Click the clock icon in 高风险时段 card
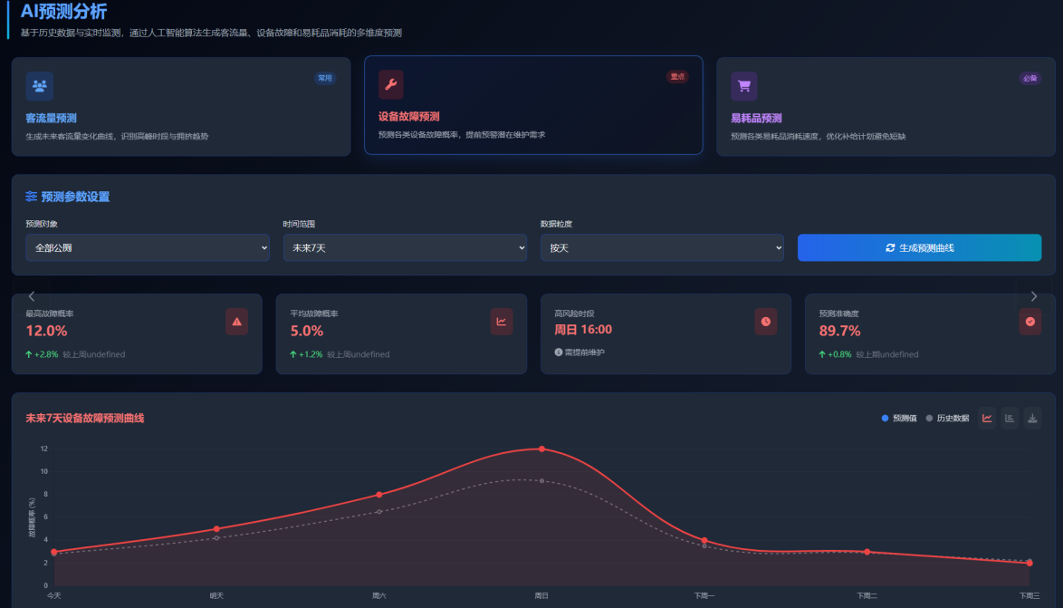The width and height of the screenshot is (1063, 608). point(765,322)
